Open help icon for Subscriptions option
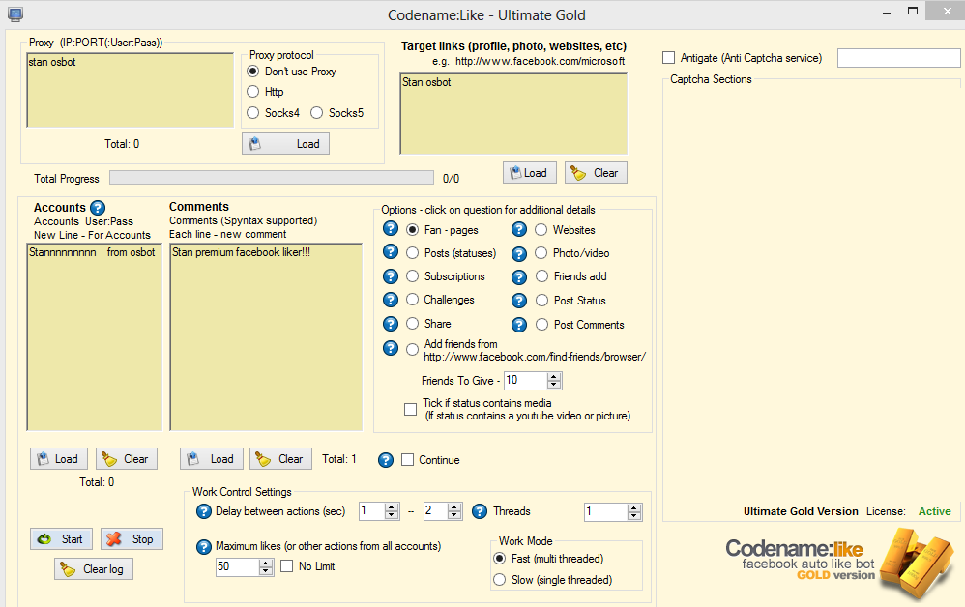 click(x=391, y=276)
